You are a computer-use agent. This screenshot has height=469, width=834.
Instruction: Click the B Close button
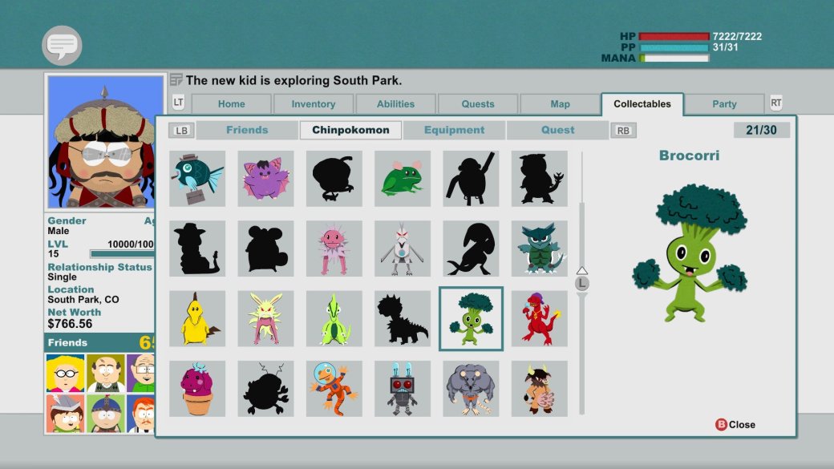click(735, 424)
